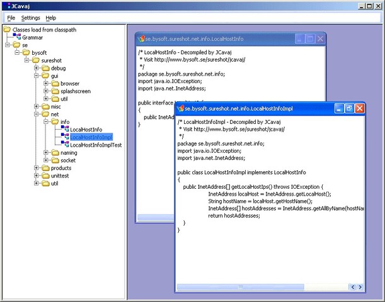Click the LocalHostInfoImpl window title icon
385x302 pixels.
pyautogui.click(x=181, y=108)
